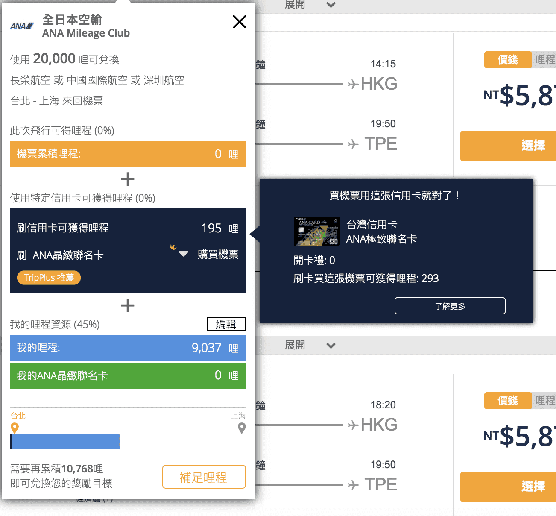556x516 pixels.
Task: Select the 價錢 tab on first flight
Action: [508, 60]
